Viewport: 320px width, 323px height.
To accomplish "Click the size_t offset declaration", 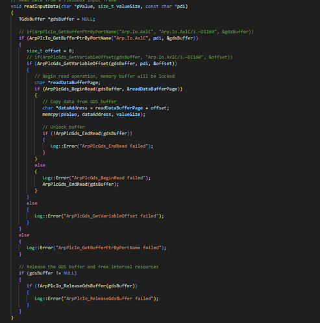I will pyautogui.click(x=50, y=51).
